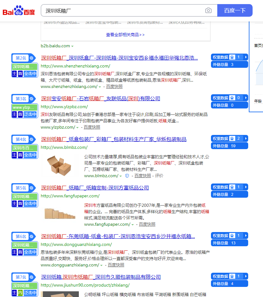Open dropdown arrow after www.blmbz.com/
Viewport: 263px width, 297px height.
point(120,176)
